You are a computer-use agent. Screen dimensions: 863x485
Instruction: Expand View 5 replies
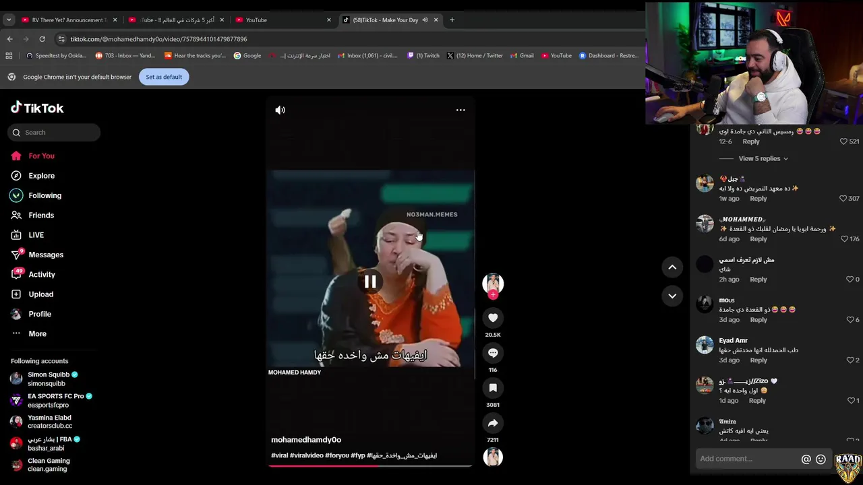(763, 159)
